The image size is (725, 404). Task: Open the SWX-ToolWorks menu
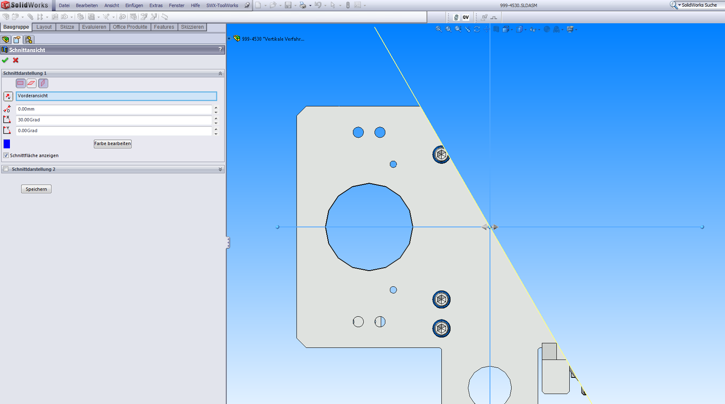pyautogui.click(x=222, y=5)
